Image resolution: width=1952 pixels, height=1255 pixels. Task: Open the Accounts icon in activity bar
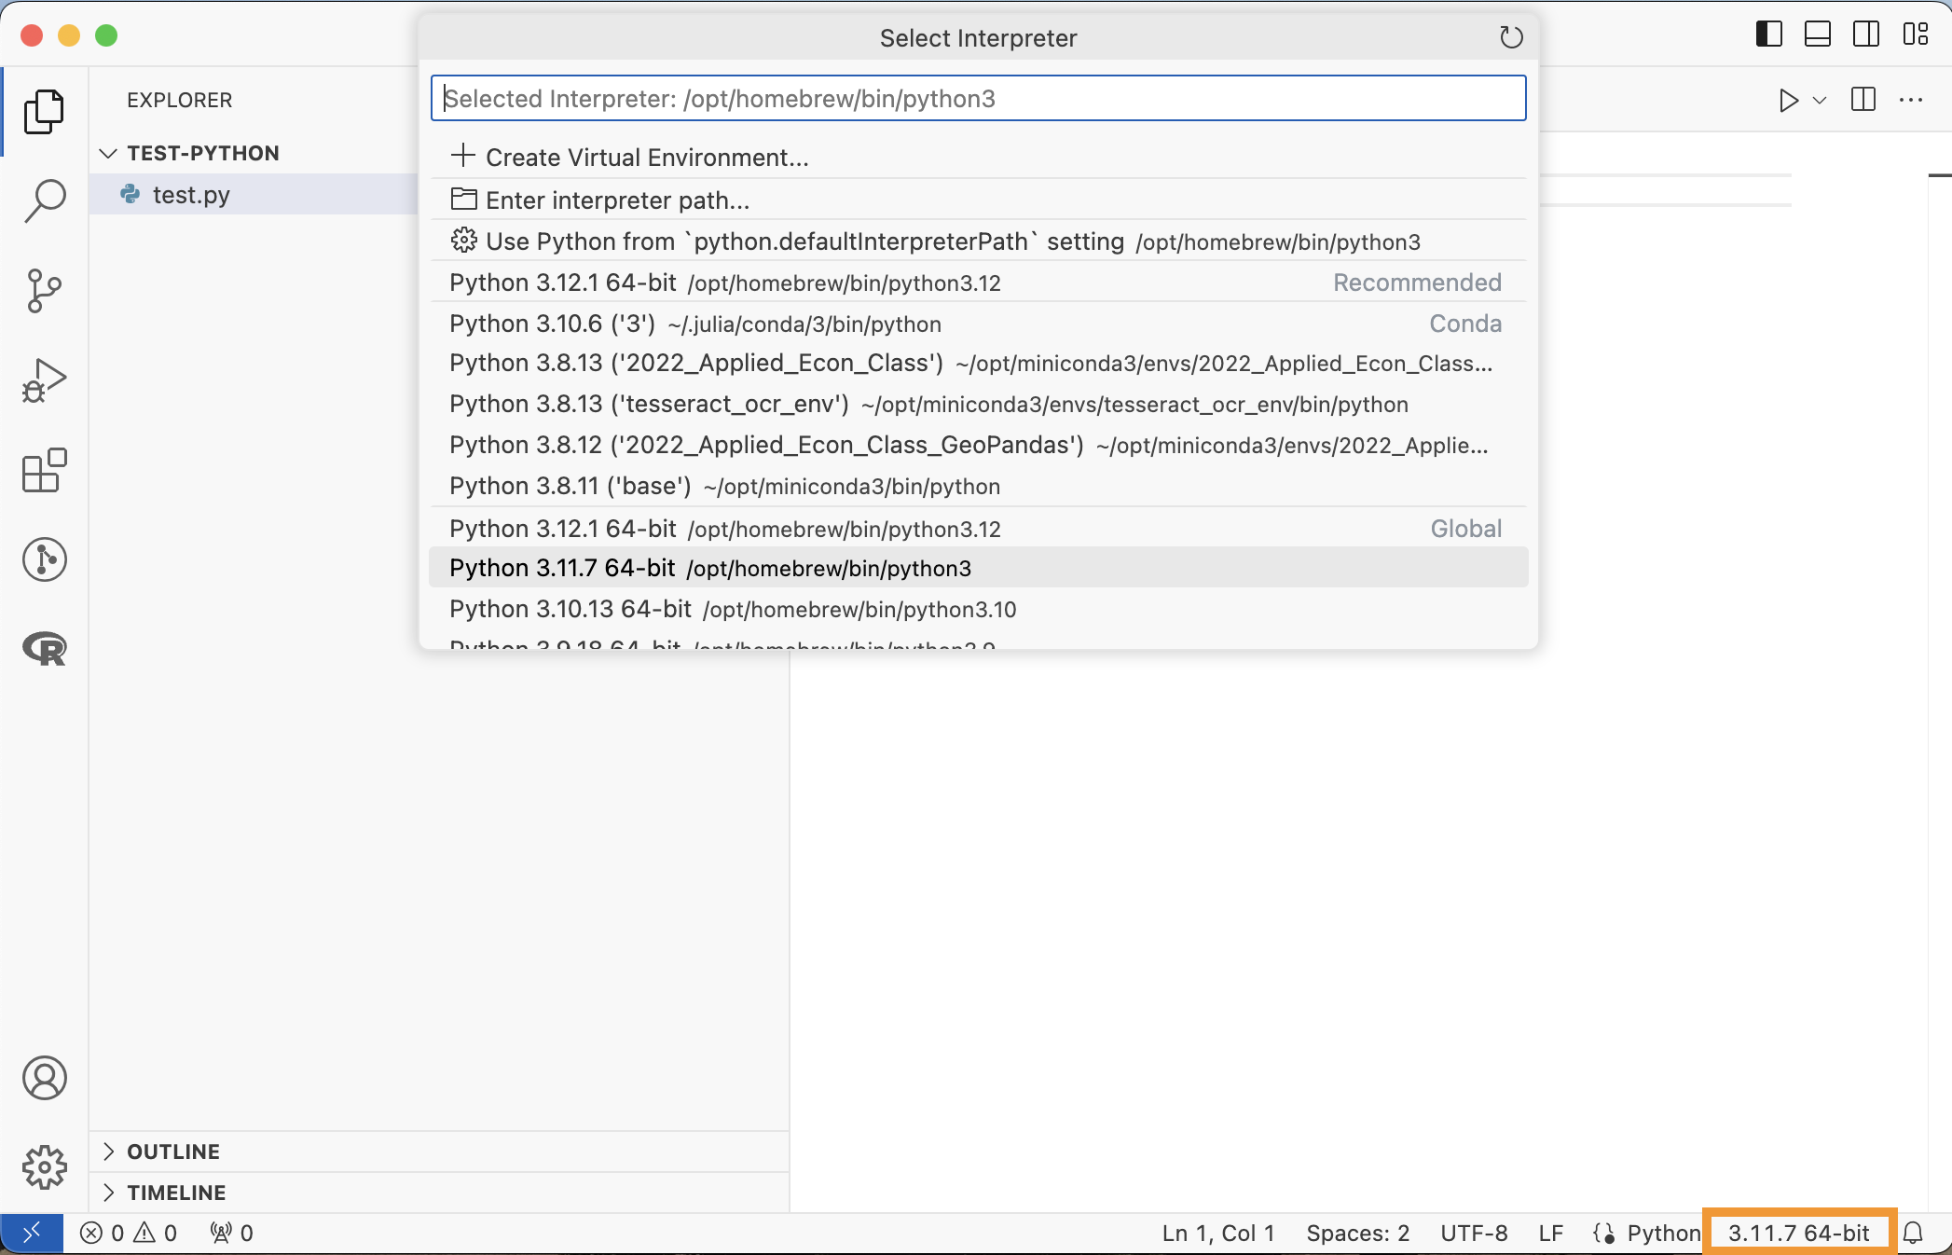pos(44,1078)
